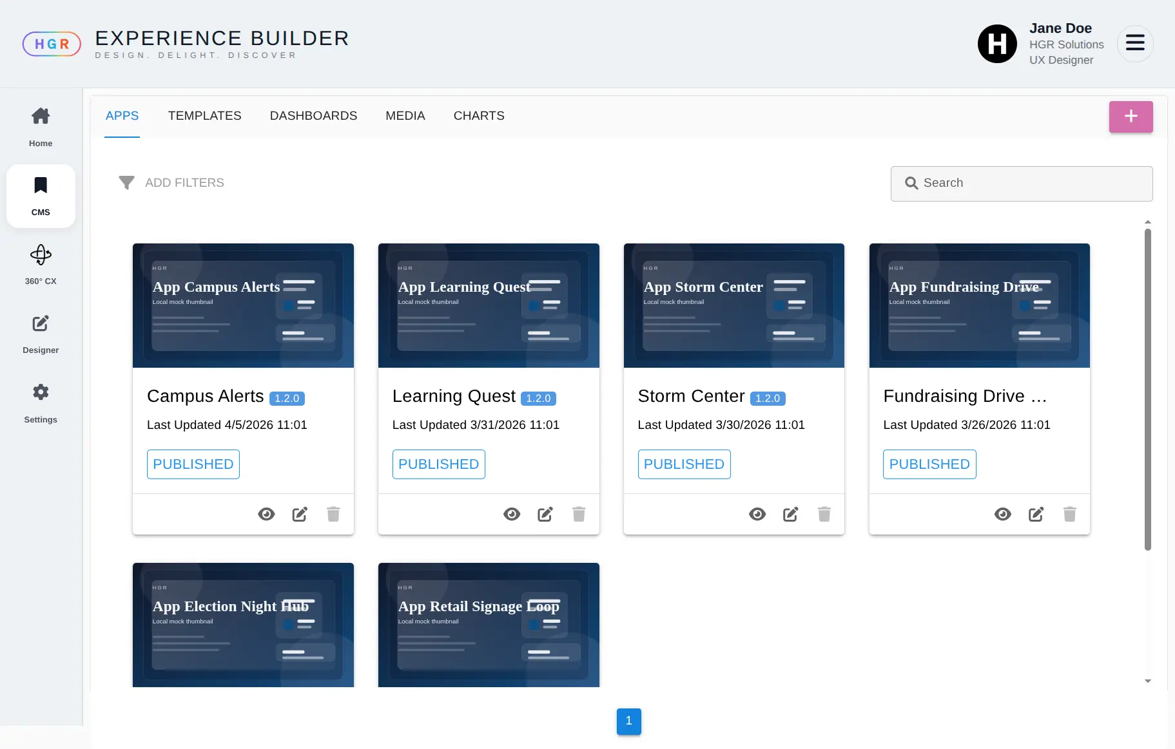View Storm Center using the eye icon
1175x749 pixels.
757,514
